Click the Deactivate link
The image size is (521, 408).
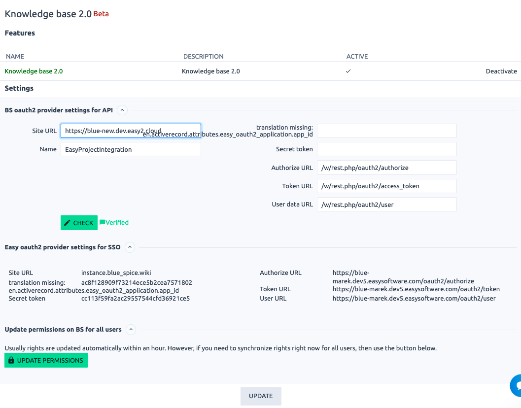(501, 71)
